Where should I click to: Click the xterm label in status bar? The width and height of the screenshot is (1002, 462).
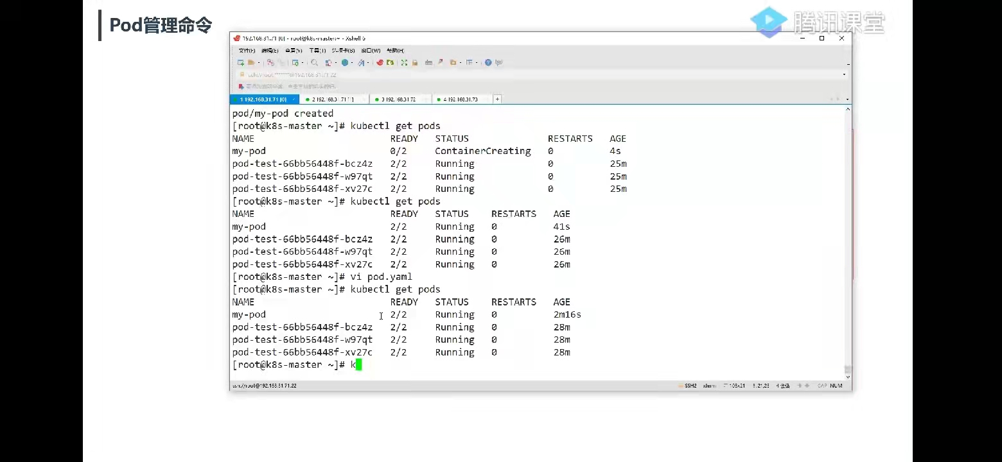pyautogui.click(x=710, y=386)
